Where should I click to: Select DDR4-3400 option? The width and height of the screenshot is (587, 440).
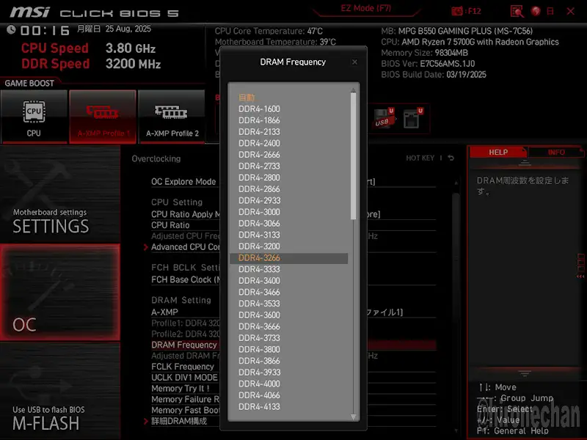[259, 281]
